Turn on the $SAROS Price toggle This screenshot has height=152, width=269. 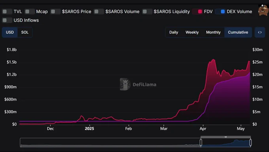(x=55, y=12)
